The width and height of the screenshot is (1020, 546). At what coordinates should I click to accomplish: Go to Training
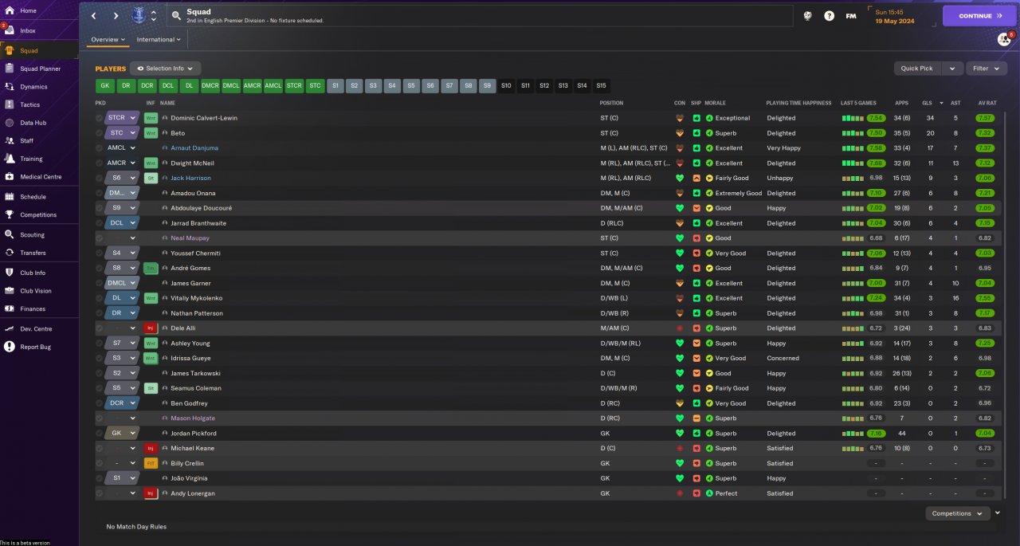[31, 159]
